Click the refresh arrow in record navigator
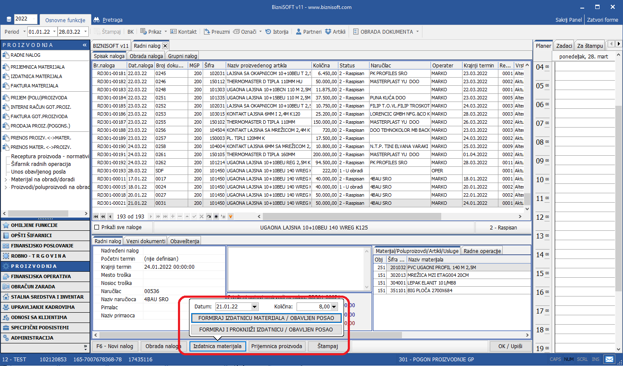Screen dimensions: 623x366 209,217
